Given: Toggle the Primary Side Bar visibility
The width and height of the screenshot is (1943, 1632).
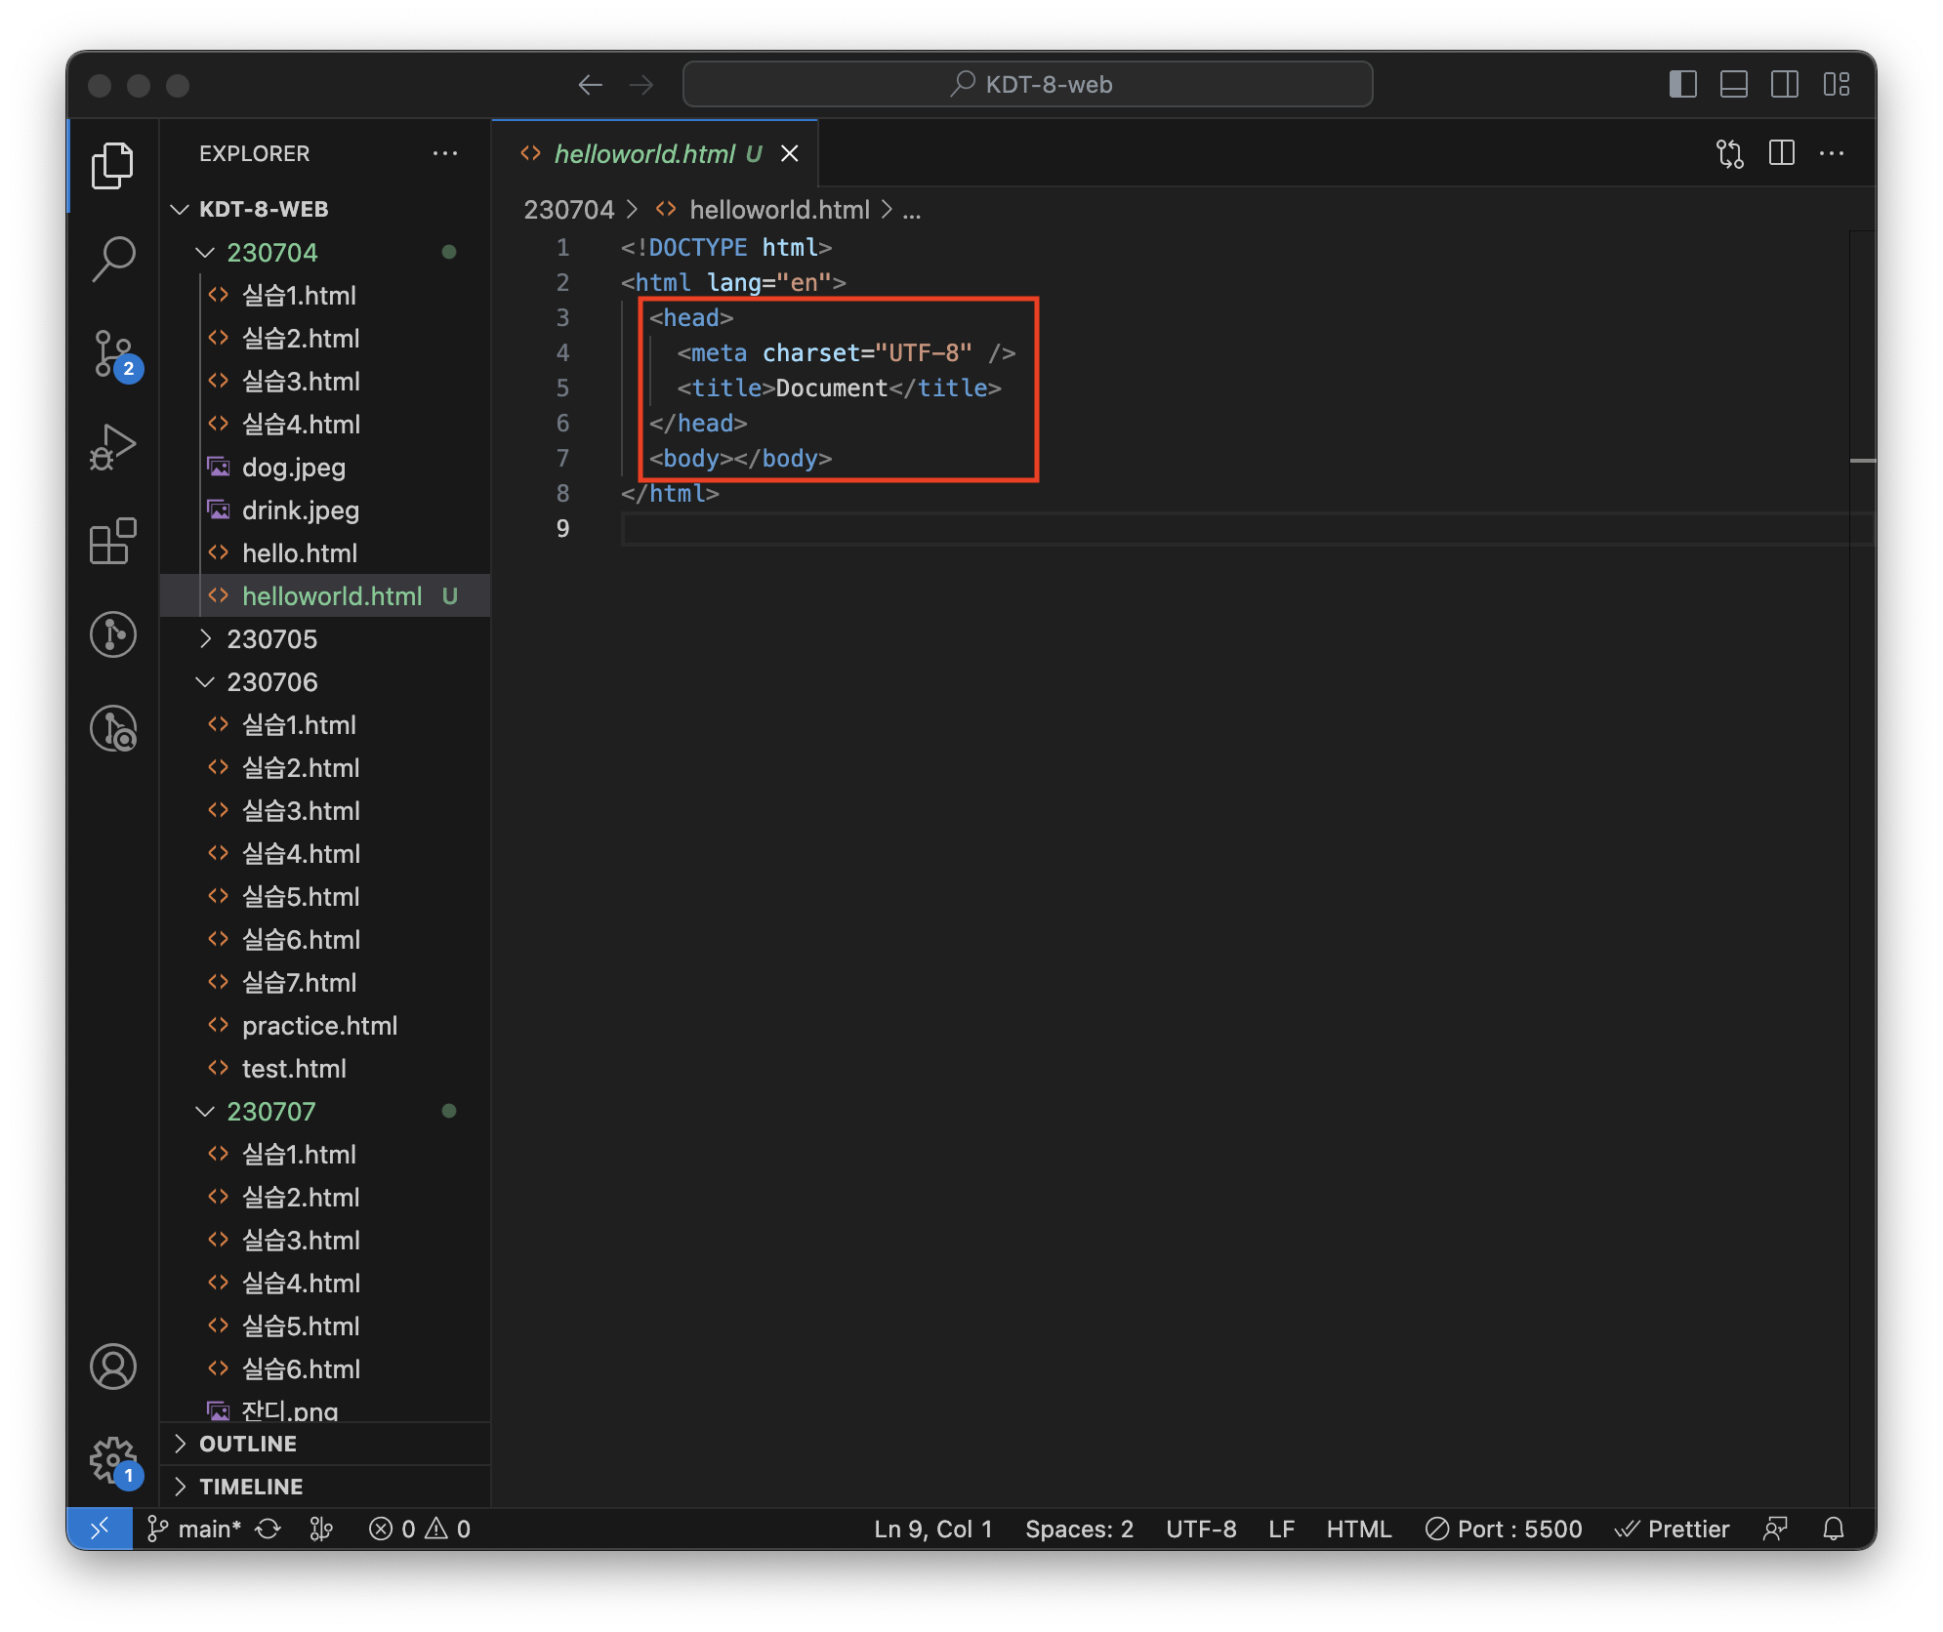Looking at the screenshot, I should [1682, 84].
